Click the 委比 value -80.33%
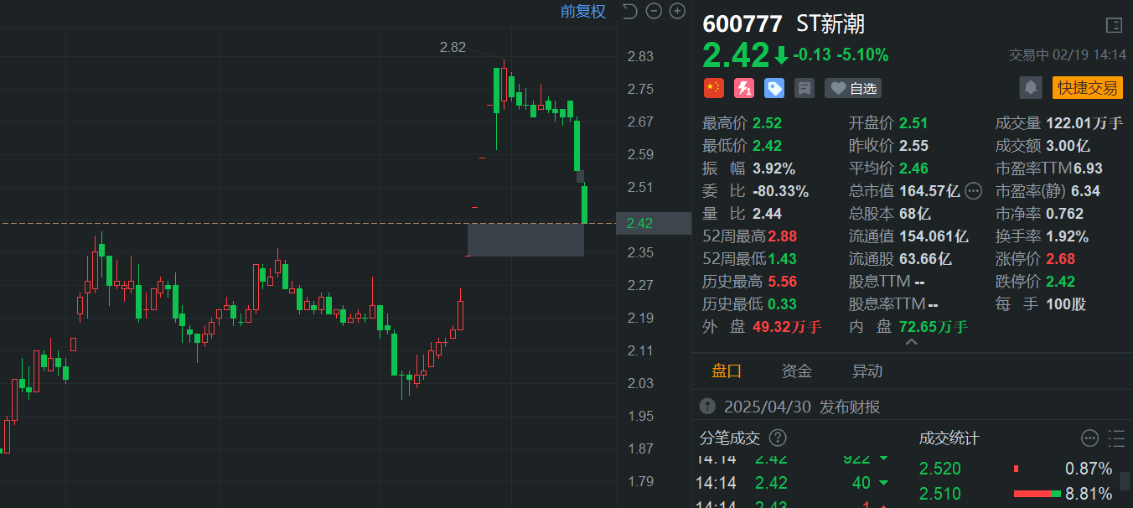 780,191
